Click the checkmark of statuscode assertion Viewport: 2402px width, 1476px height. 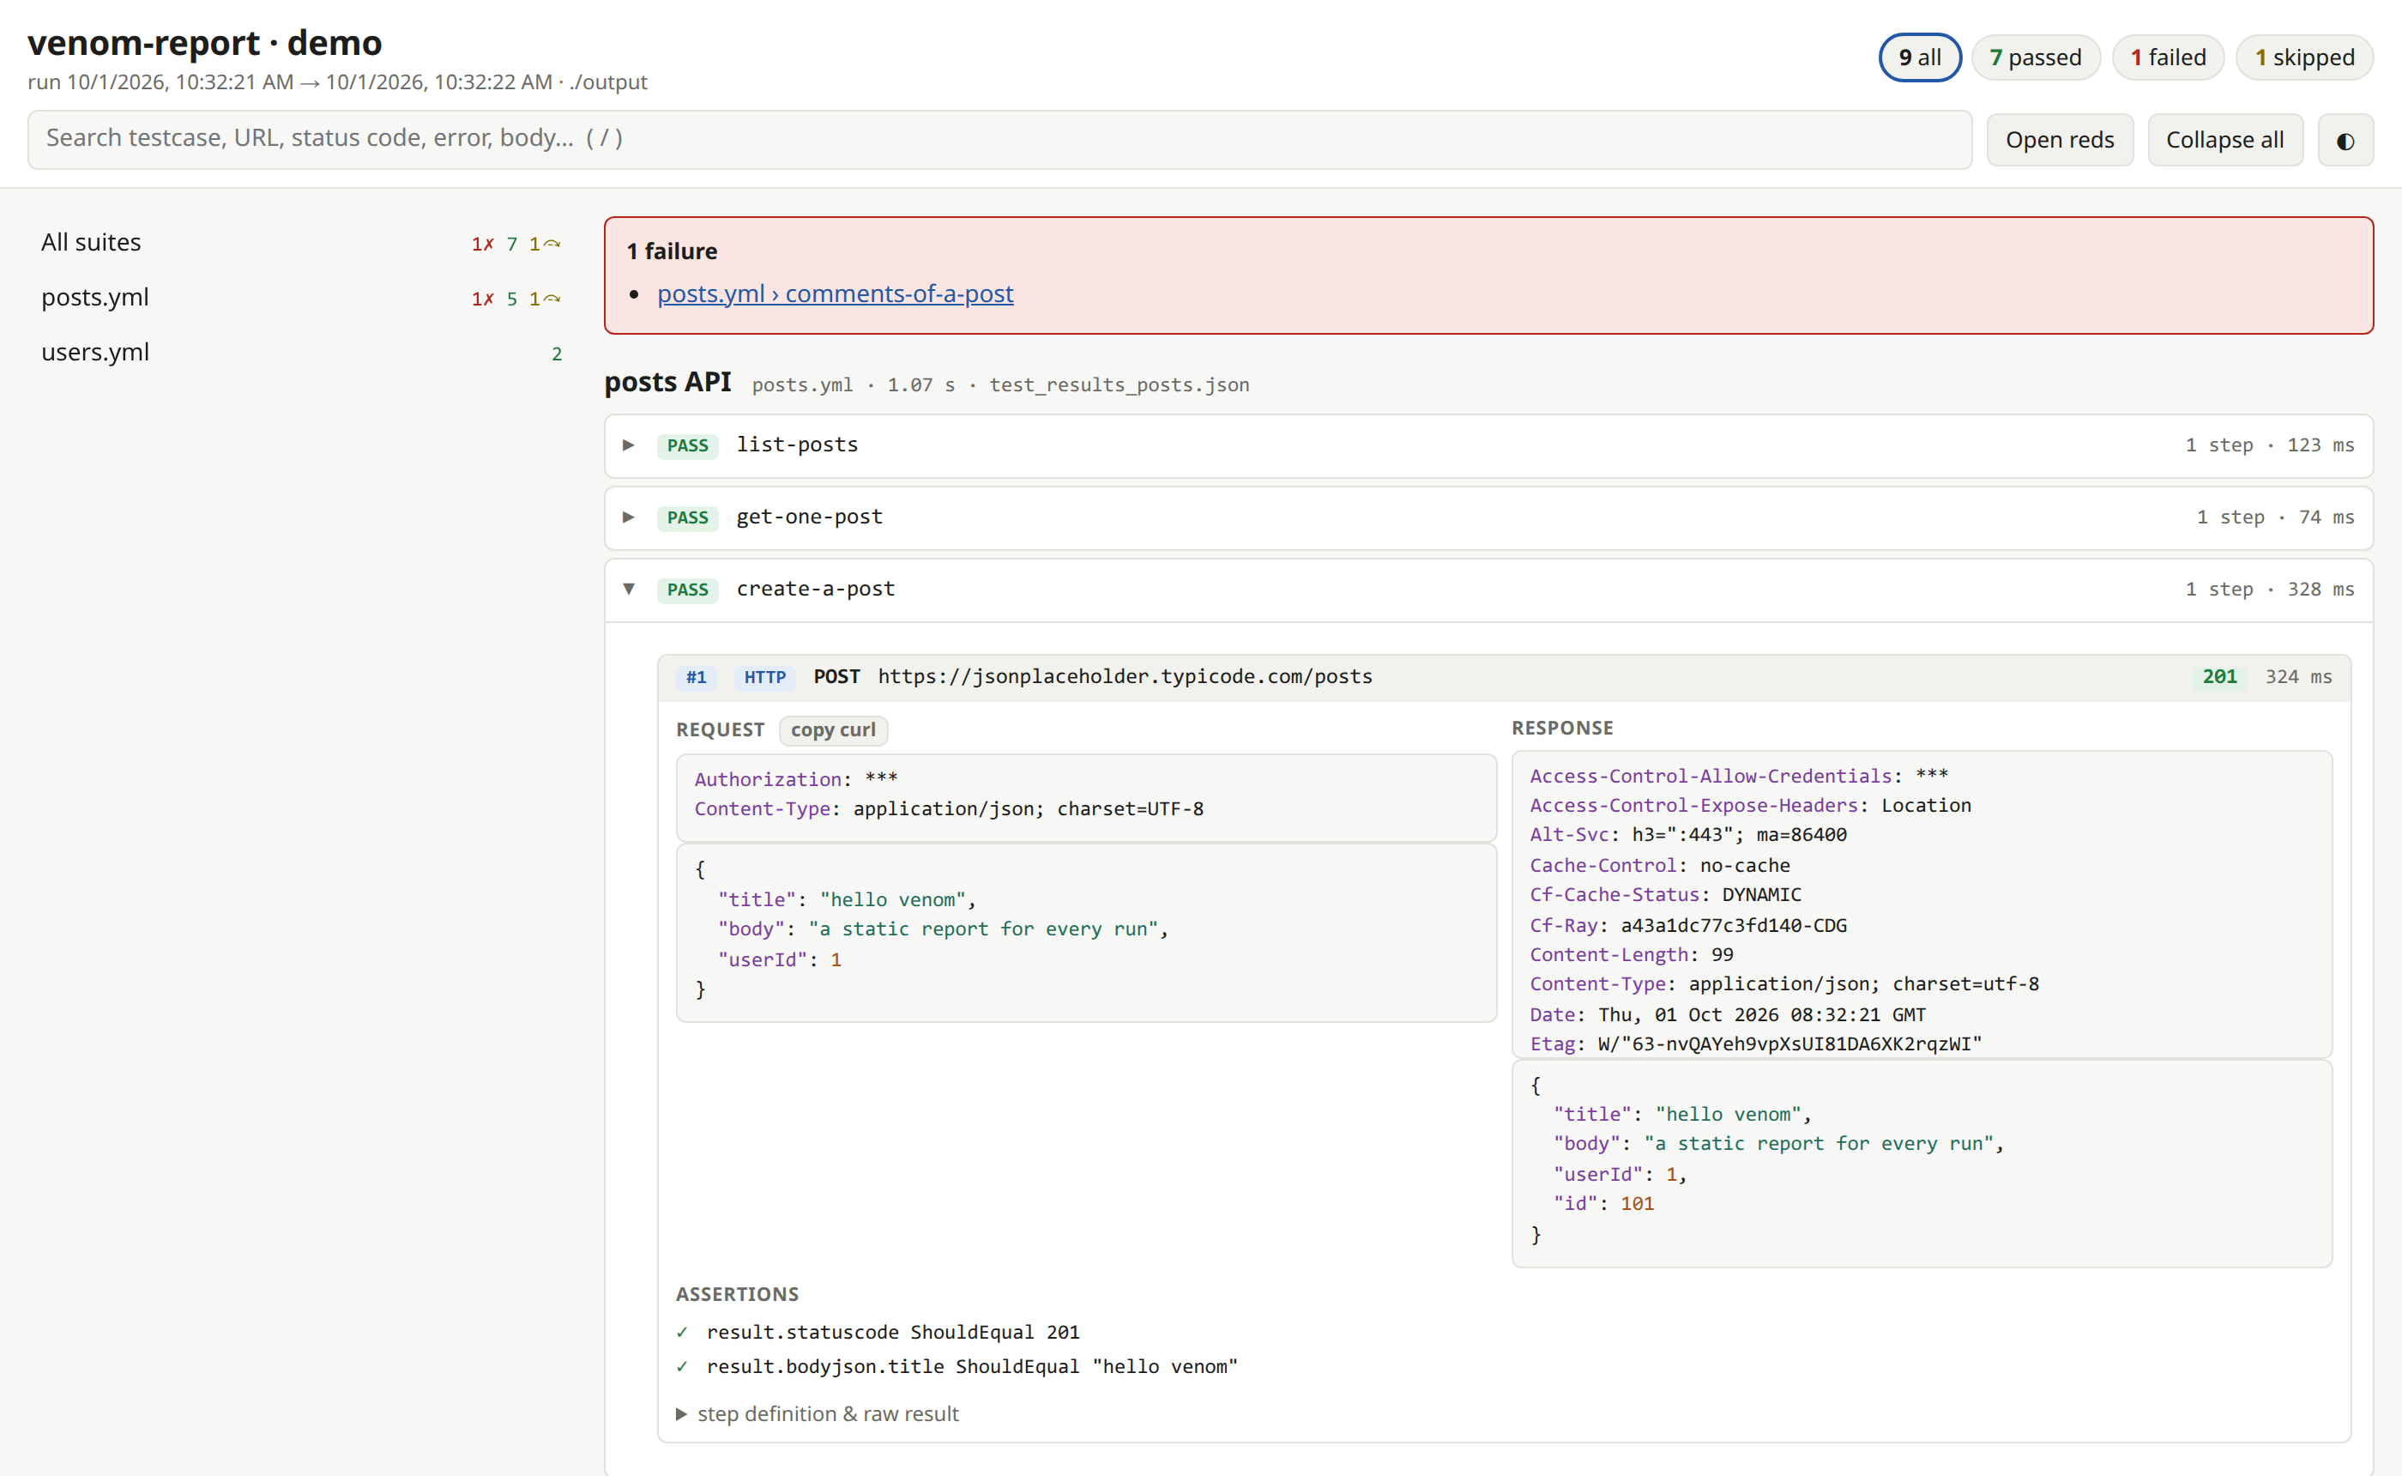point(682,1333)
